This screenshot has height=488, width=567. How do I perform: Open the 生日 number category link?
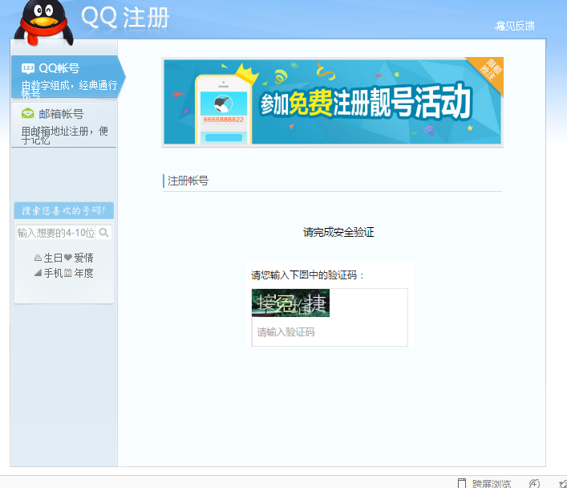pyautogui.click(x=48, y=258)
